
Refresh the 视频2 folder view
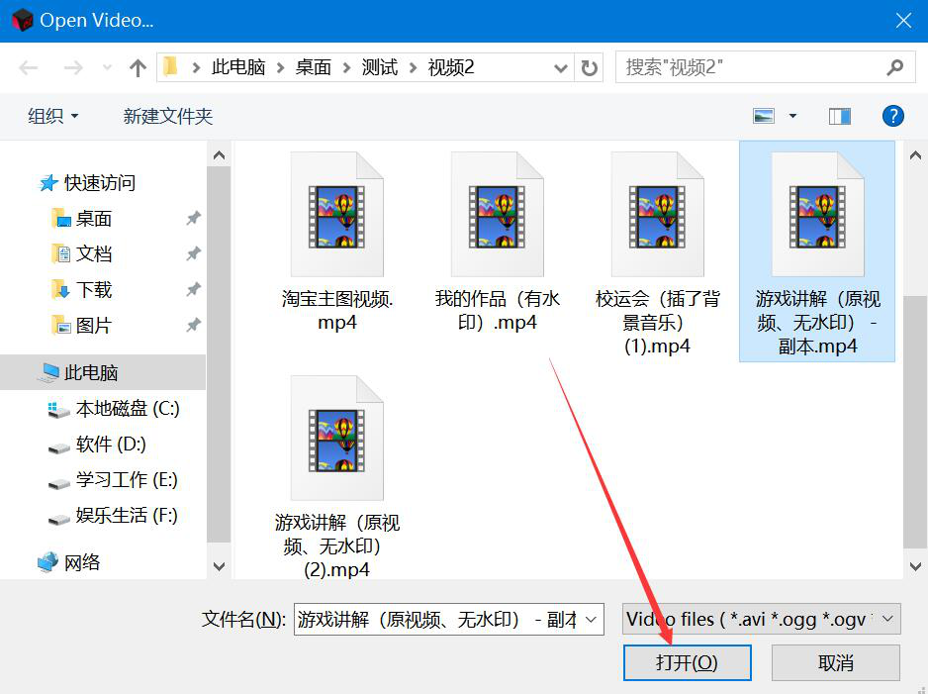point(589,68)
